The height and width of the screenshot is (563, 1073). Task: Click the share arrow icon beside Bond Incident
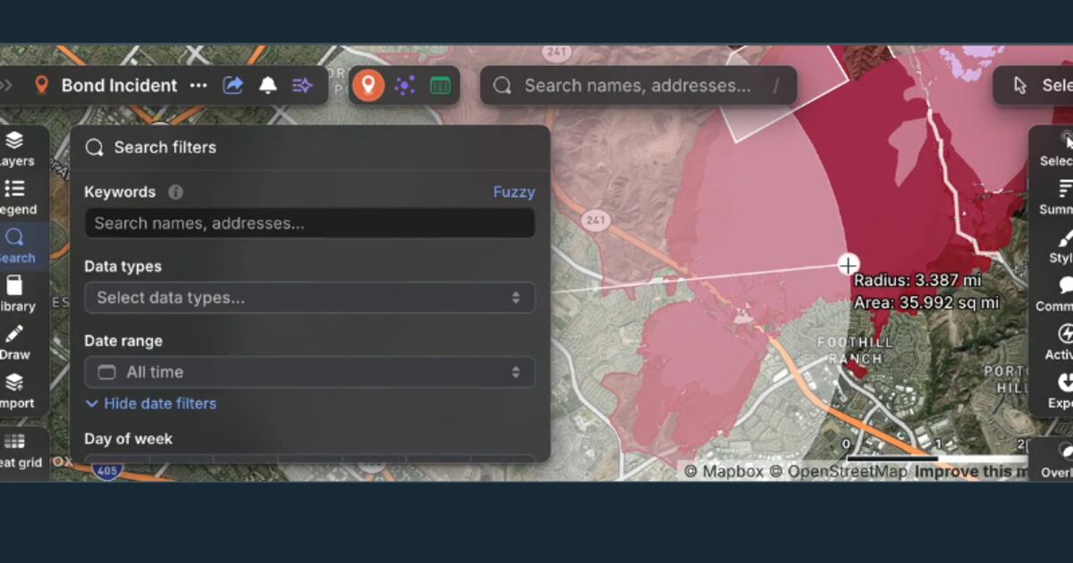[x=232, y=85]
